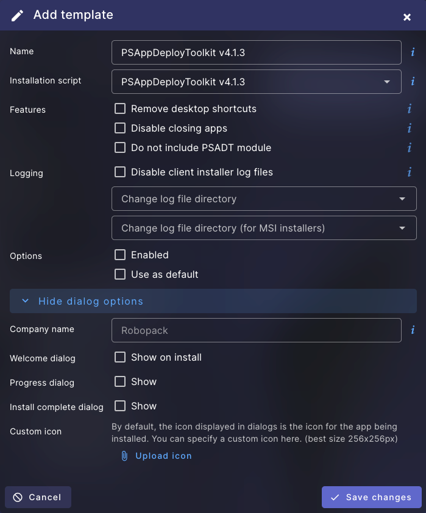The height and width of the screenshot is (513, 426).
Task: Click the Save changes button
Action: point(372,497)
